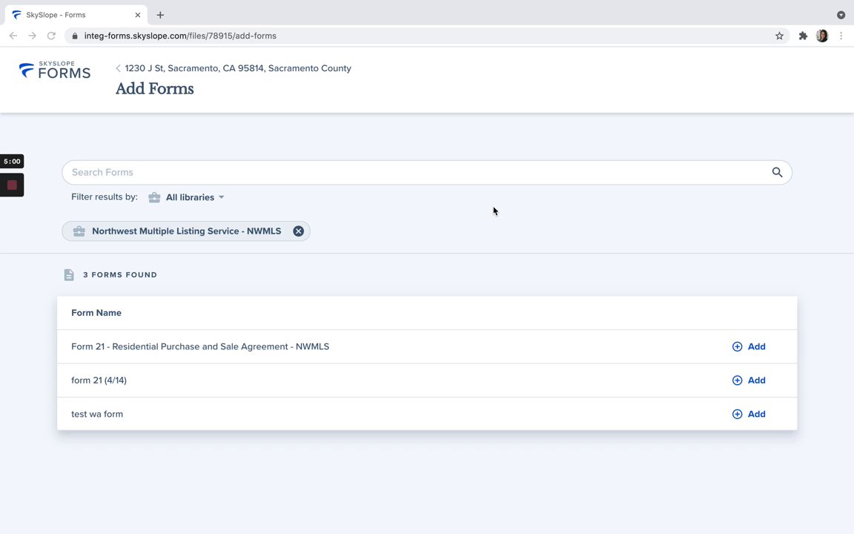Stop recording with the red square

[x=12, y=185]
